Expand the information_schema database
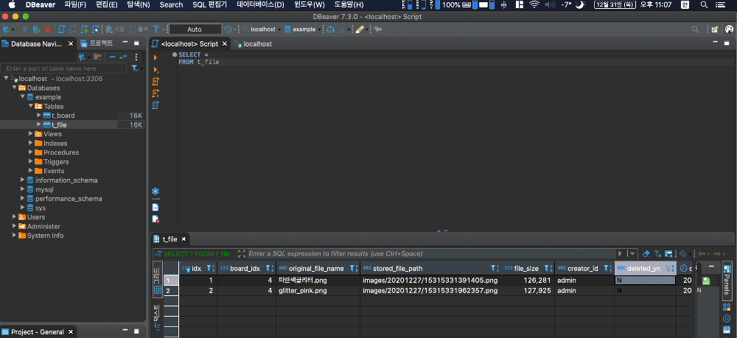 point(23,180)
